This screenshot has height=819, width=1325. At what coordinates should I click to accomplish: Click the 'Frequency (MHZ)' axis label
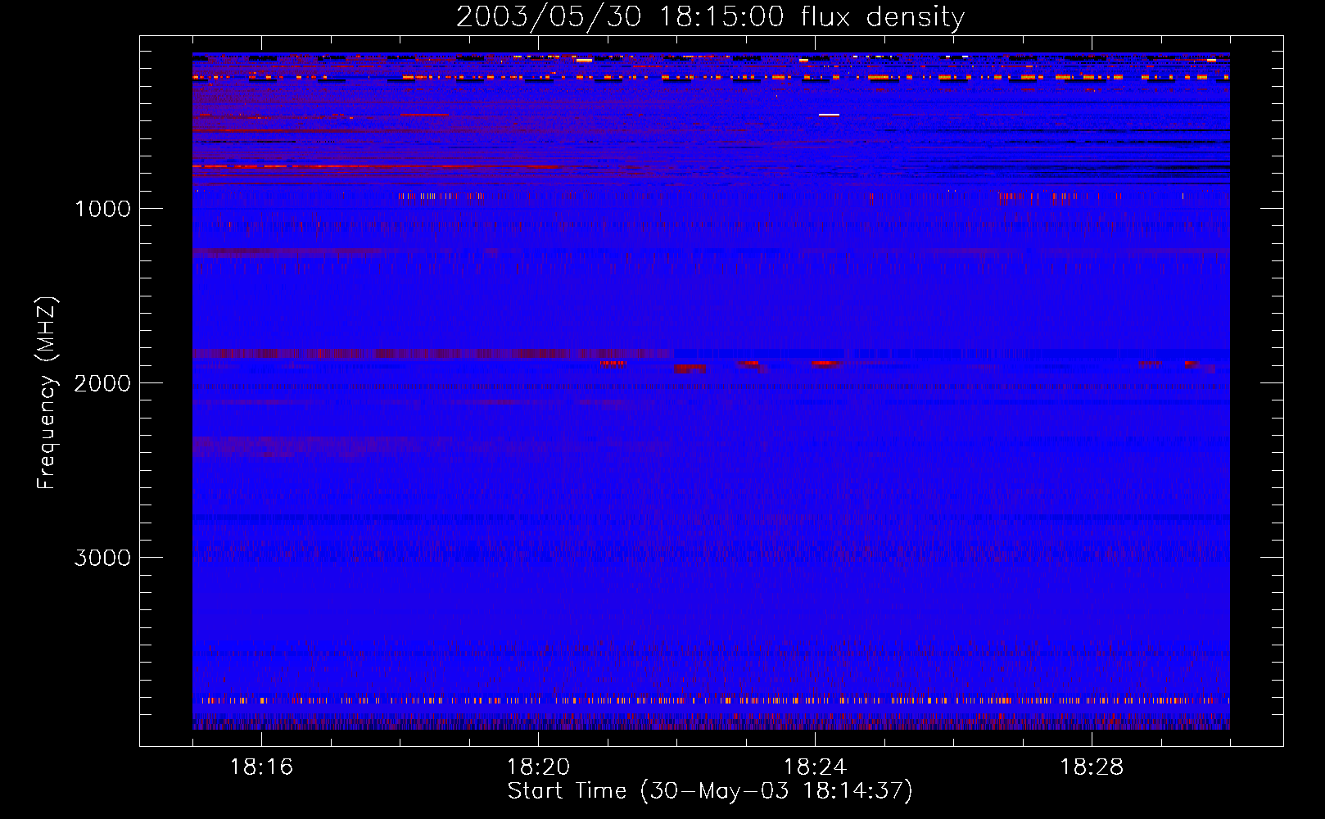click(47, 392)
